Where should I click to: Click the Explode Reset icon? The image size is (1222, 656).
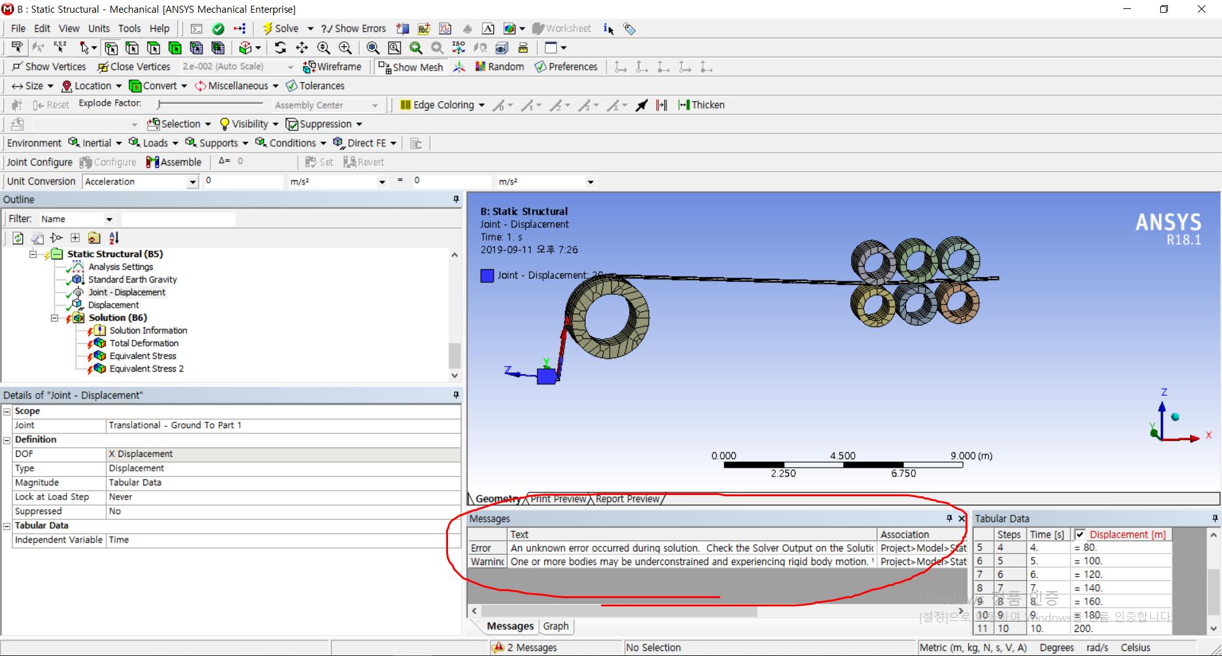50,105
